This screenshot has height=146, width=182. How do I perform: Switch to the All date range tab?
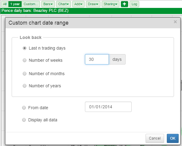click(x=5, y=4)
